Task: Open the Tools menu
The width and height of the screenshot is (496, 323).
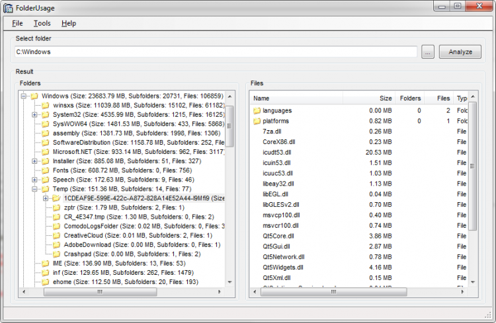Action: coord(42,23)
